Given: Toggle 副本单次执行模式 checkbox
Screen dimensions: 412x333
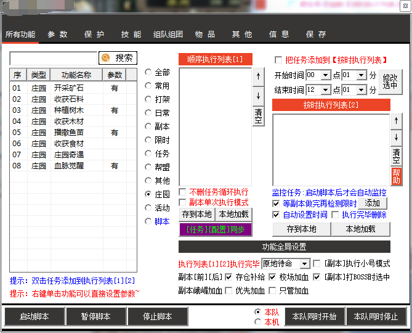Looking at the screenshot, I should [x=182, y=202].
